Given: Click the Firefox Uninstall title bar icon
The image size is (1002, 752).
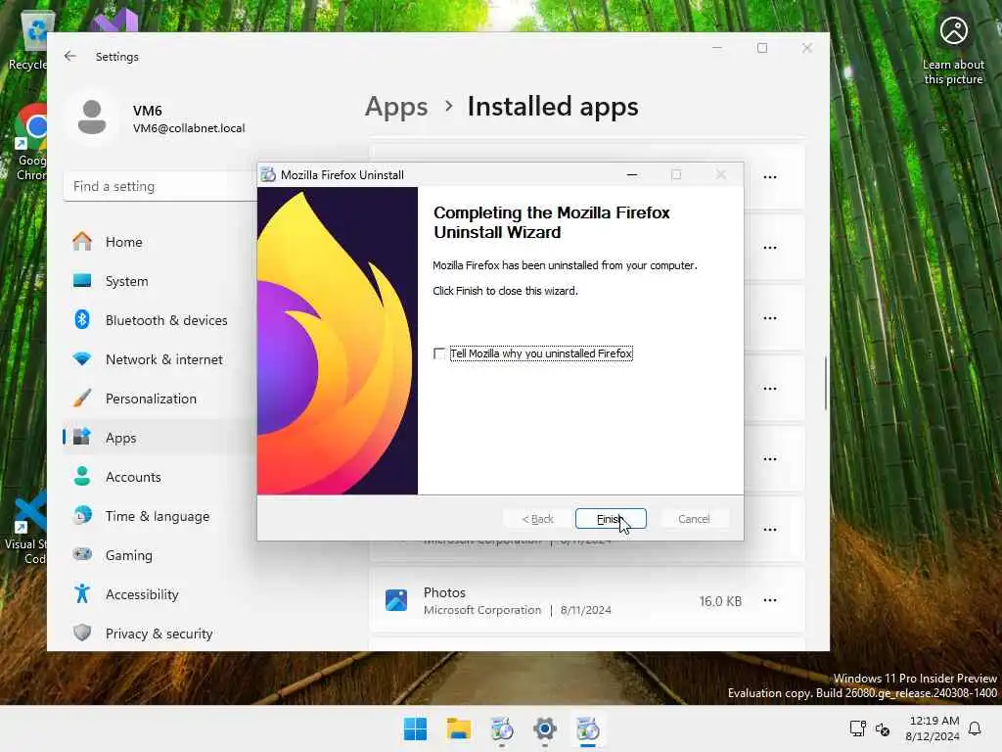Looking at the screenshot, I should (x=268, y=174).
